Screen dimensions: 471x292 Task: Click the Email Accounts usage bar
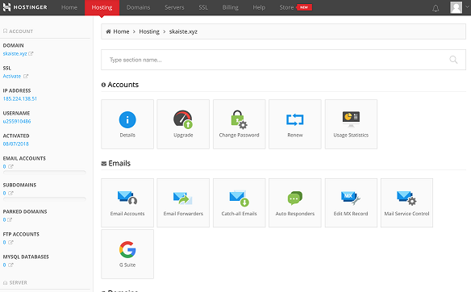click(44, 173)
